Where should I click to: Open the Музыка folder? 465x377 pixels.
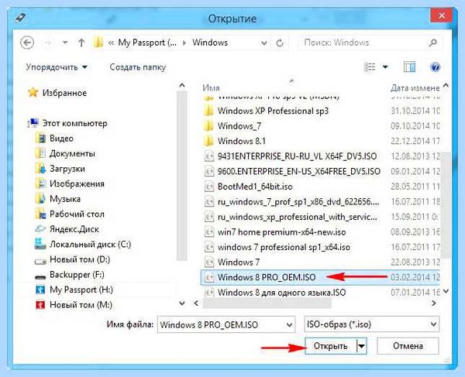click(65, 199)
